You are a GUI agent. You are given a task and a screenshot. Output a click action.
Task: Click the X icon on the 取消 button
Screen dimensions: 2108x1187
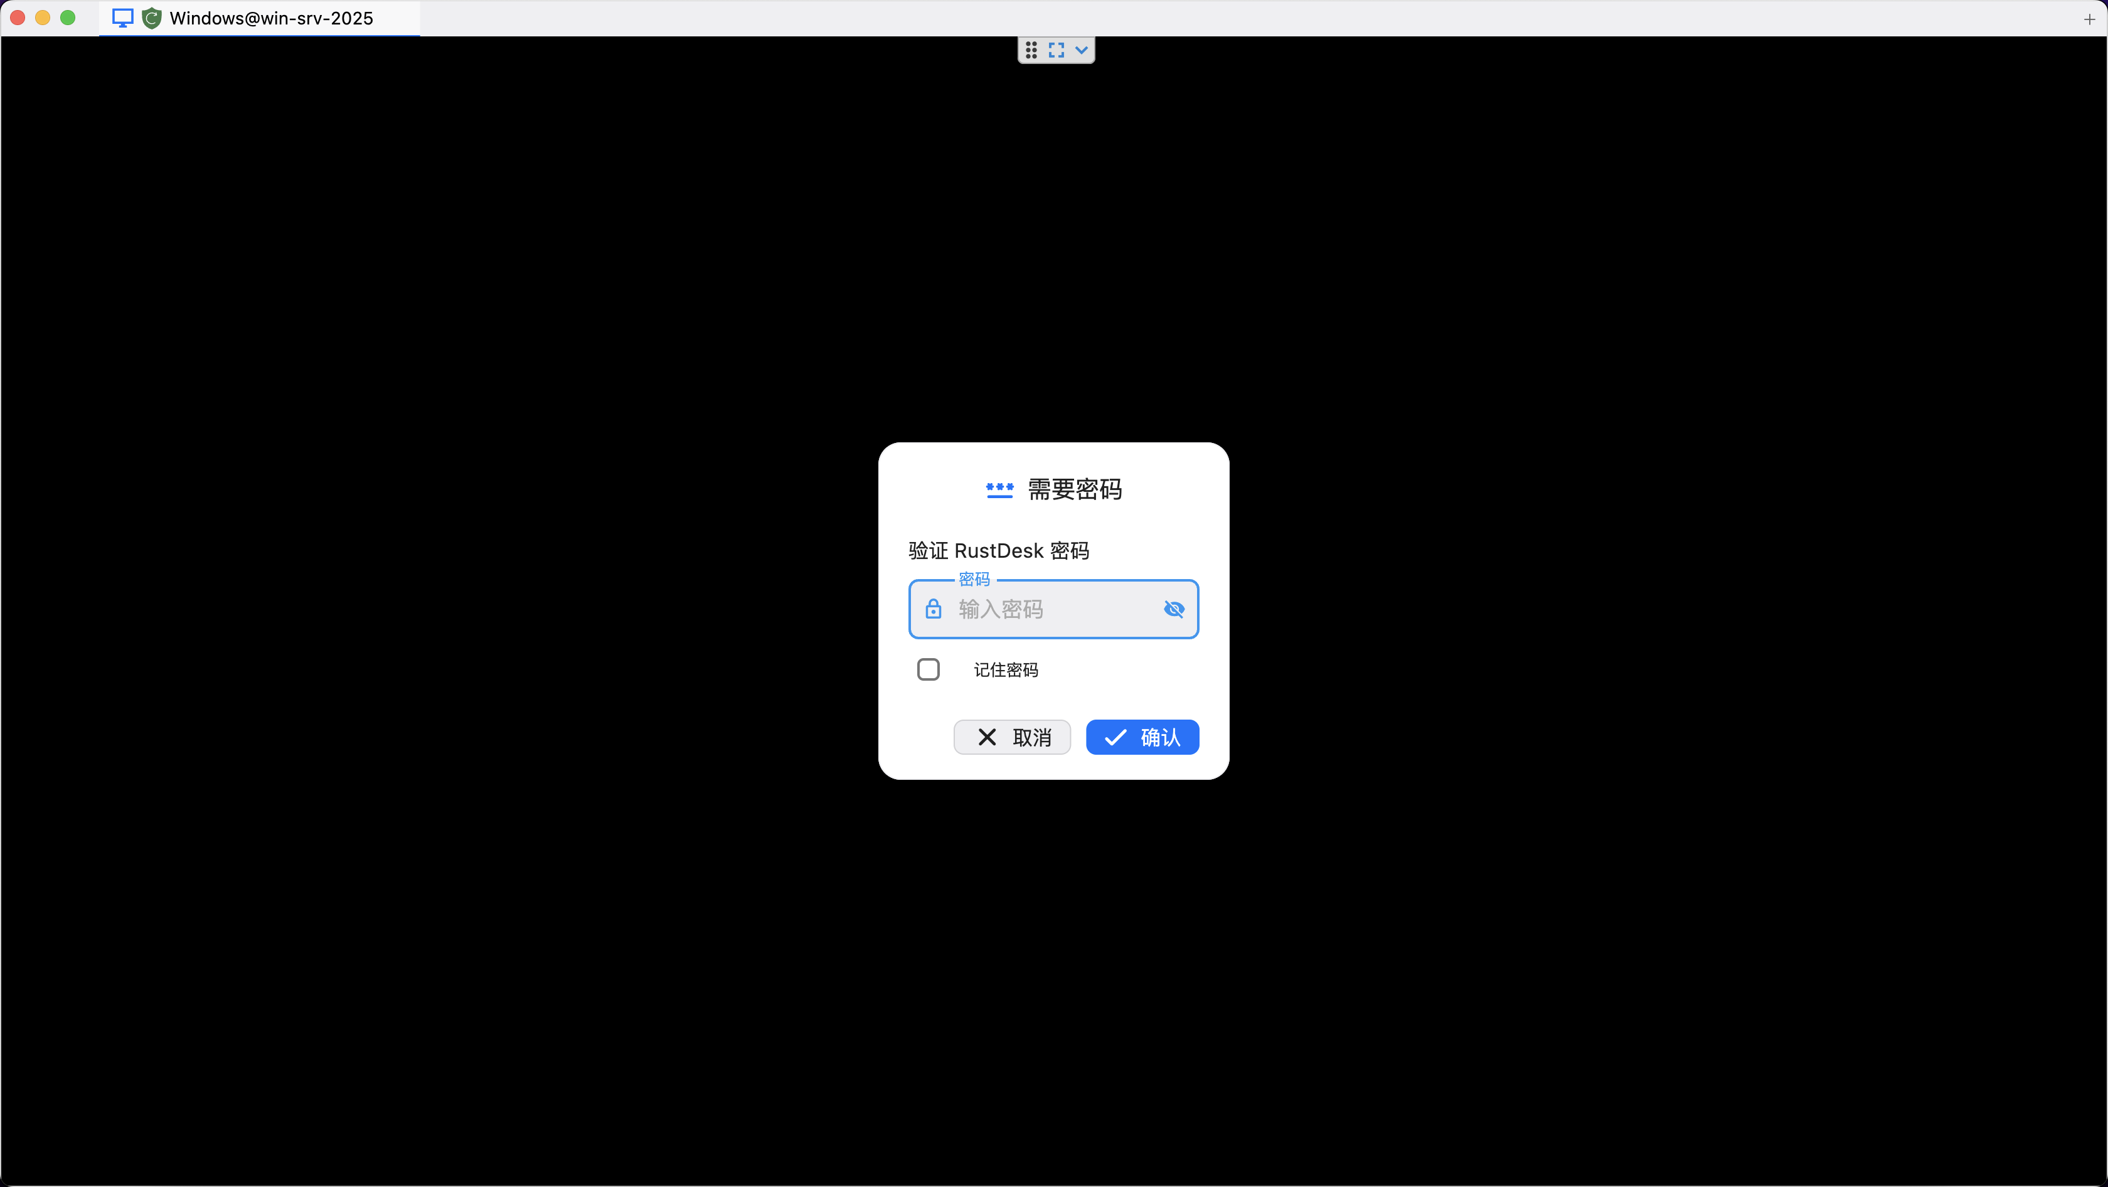986,737
